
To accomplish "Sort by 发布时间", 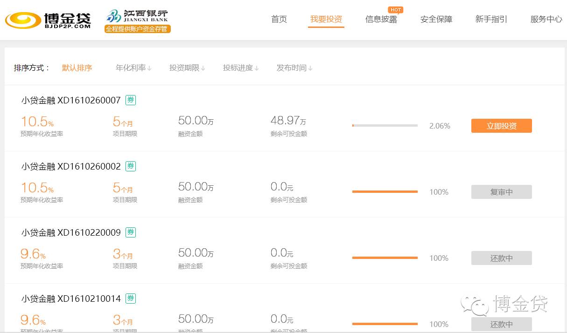I will 294,68.
